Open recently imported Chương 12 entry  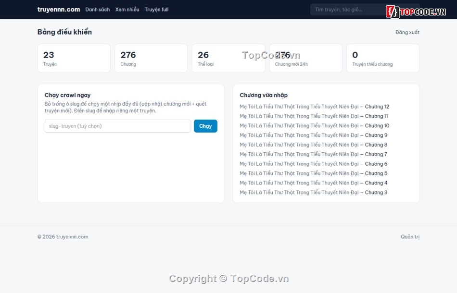point(314,107)
